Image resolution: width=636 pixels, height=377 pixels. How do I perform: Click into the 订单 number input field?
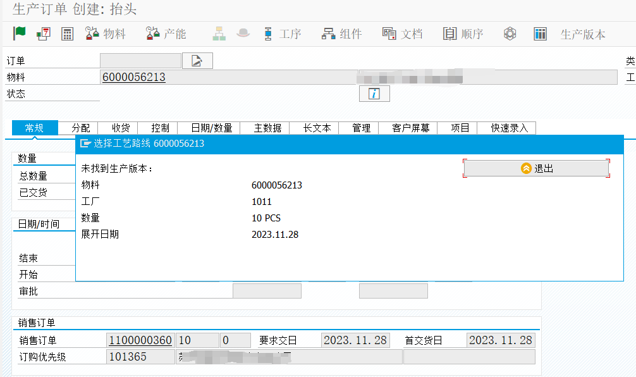pyautogui.click(x=140, y=61)
